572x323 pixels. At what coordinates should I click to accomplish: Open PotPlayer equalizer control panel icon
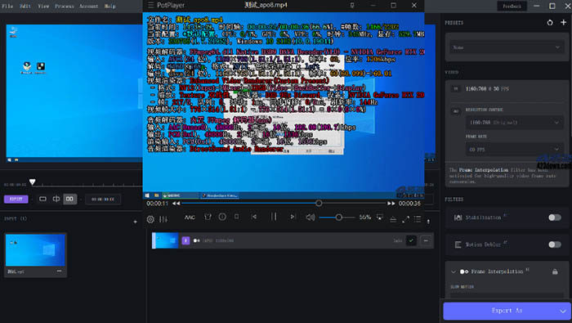[x=163, y=219]
